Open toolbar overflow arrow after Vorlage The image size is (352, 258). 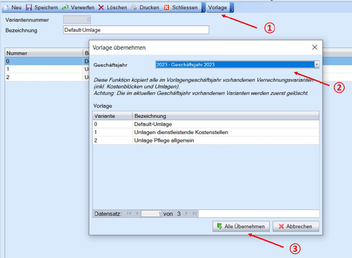(x=232, y=8)
